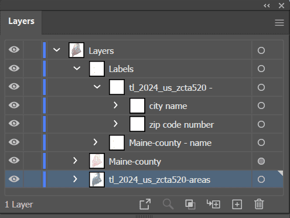Click thumbnail of top-level Layers layer
The height and width of the screenshot is (218, 290).
76,50
